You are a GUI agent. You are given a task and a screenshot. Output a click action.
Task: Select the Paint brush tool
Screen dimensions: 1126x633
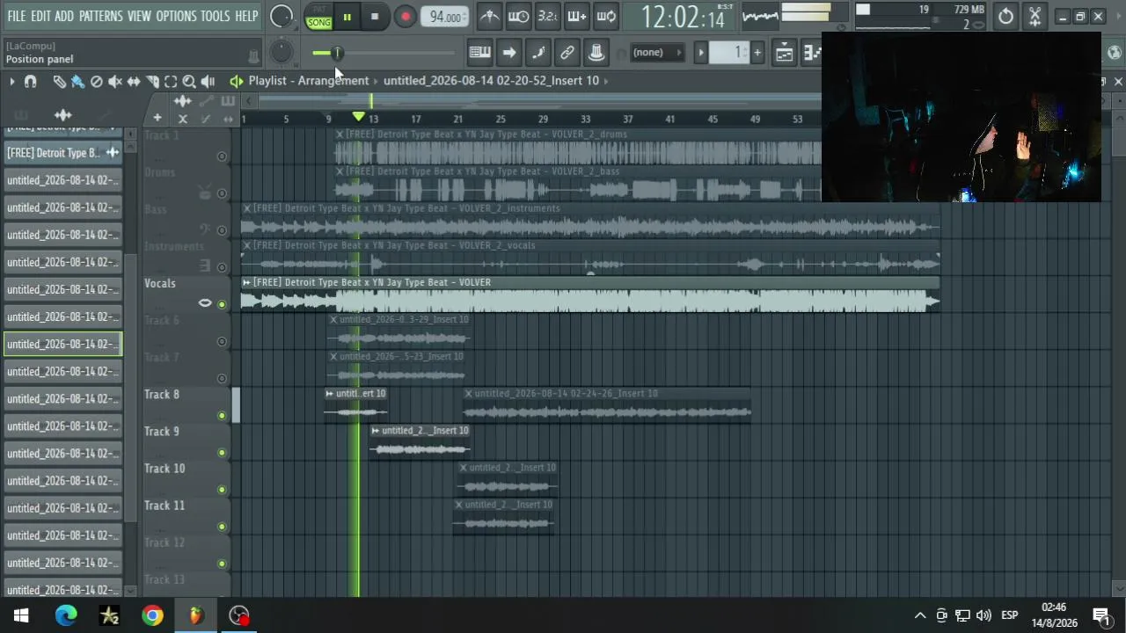[x=77, y=82]
